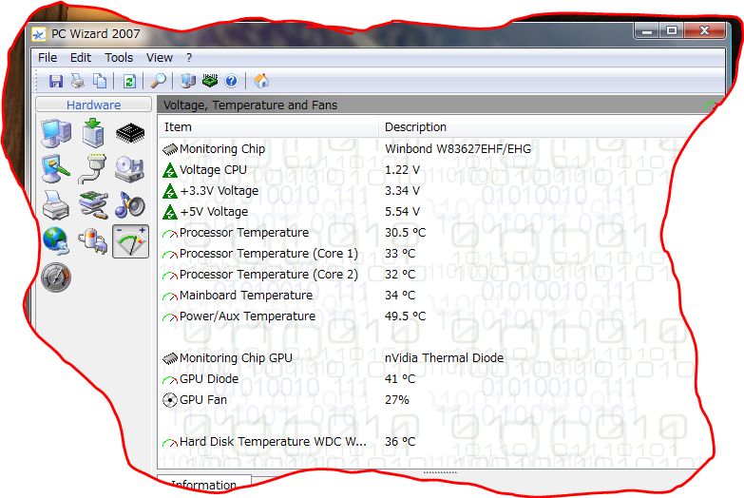Select the Monitoring Chip GPU row

[427, 357]
